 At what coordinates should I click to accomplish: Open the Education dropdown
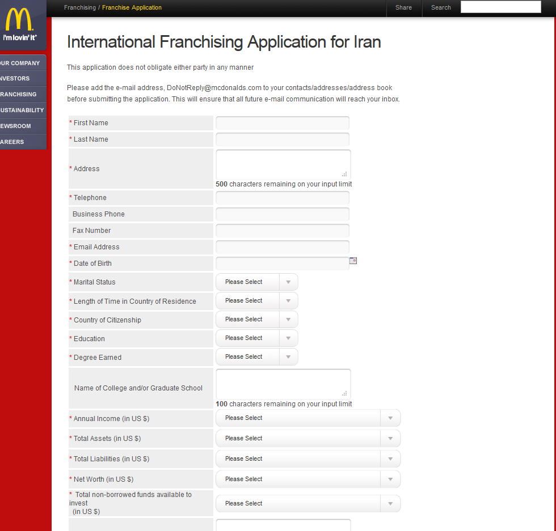click(x=256, y=338)
